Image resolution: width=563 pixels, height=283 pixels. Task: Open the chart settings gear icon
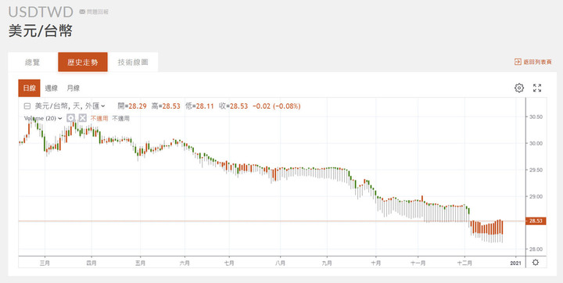[x=519, y=88]
